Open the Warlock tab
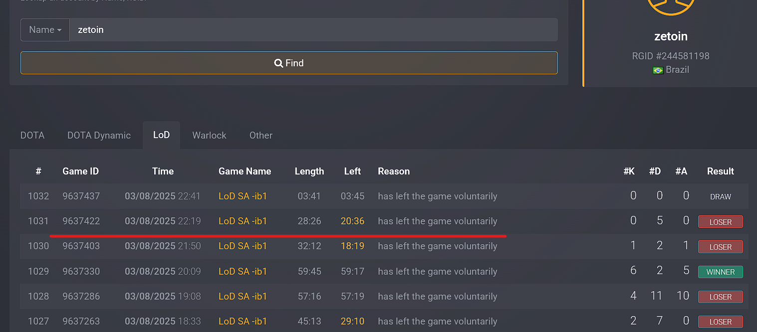Viewport: 757px width, 332px height. click(209, 136)
